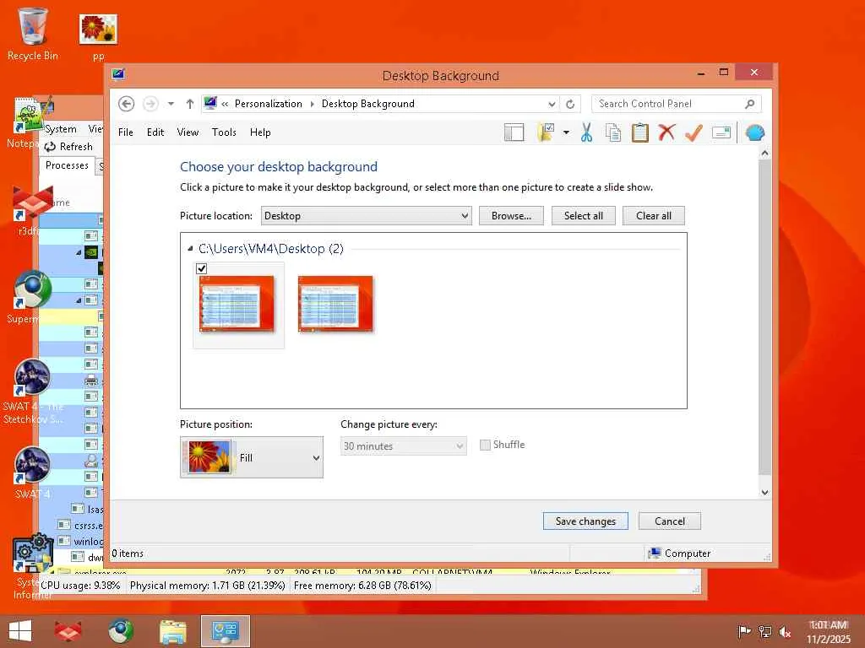The image size is (865, 648).
Task: Select the second wallpaper thumbnail
Action: tap(335, 304)
